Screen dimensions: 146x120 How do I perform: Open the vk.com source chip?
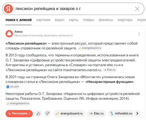[x=13, y=87]
